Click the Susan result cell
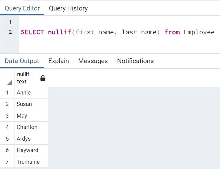The width and height of the screenshot is (220, 169). [x=31, y=104]
